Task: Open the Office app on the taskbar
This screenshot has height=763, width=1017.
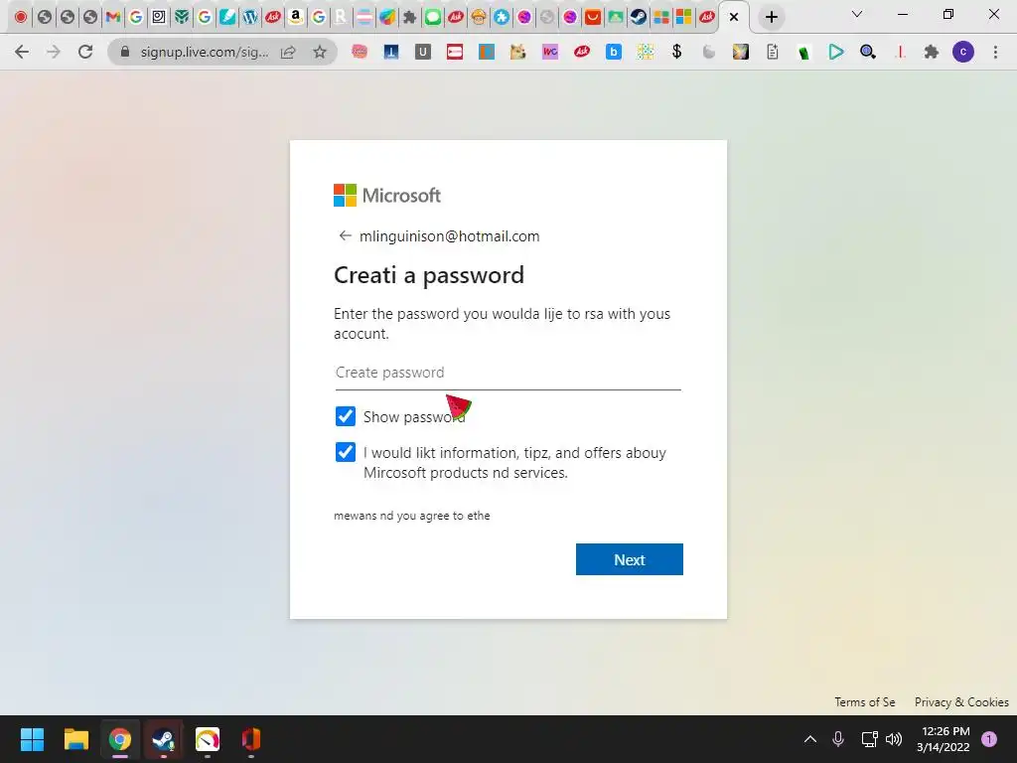Action: click(251, 739)
